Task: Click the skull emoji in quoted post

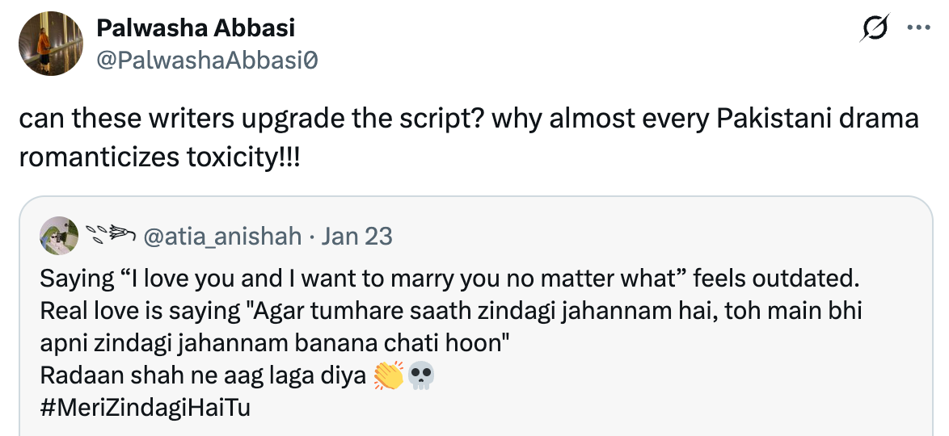Action: coord(420,377)
